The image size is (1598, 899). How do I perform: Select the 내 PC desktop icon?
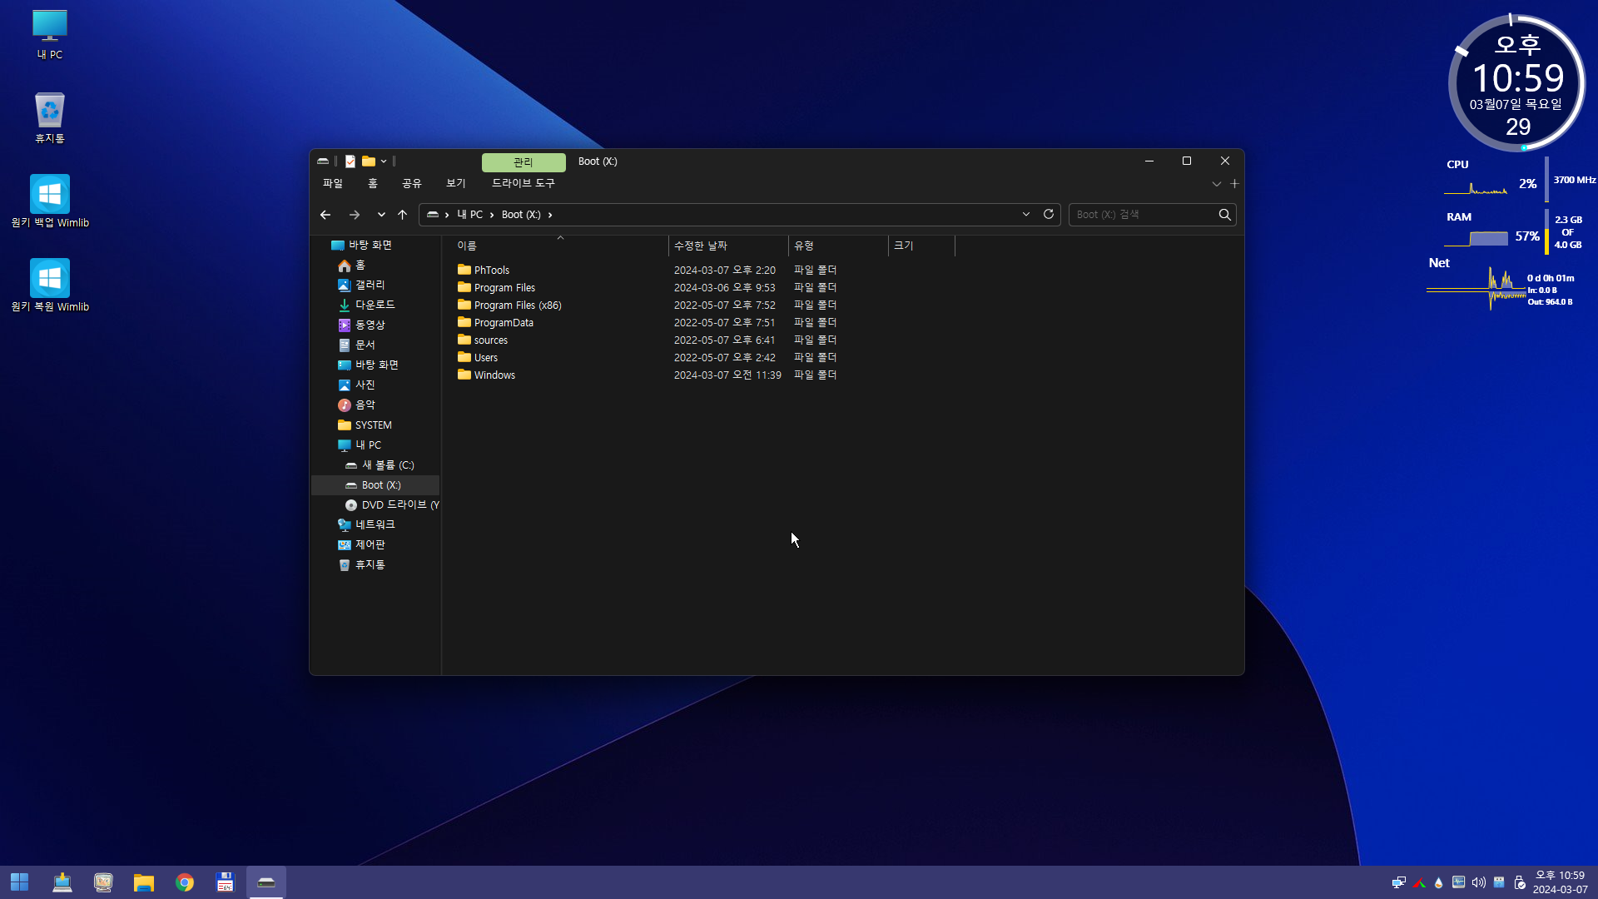pos(50,35)
